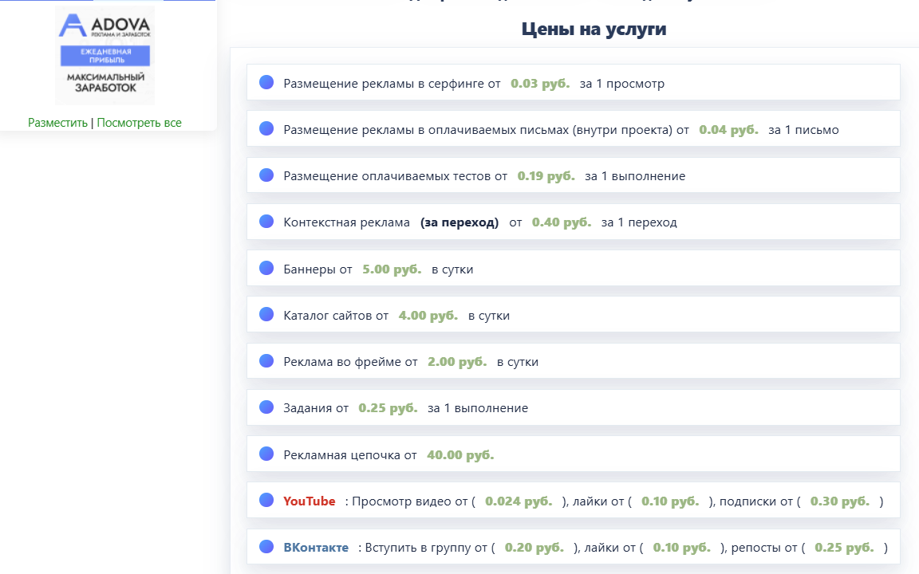Click the 0.30 руб. YouTube subscriptions price
Screen dimensions: 919x574
click(x=839, y=501)
